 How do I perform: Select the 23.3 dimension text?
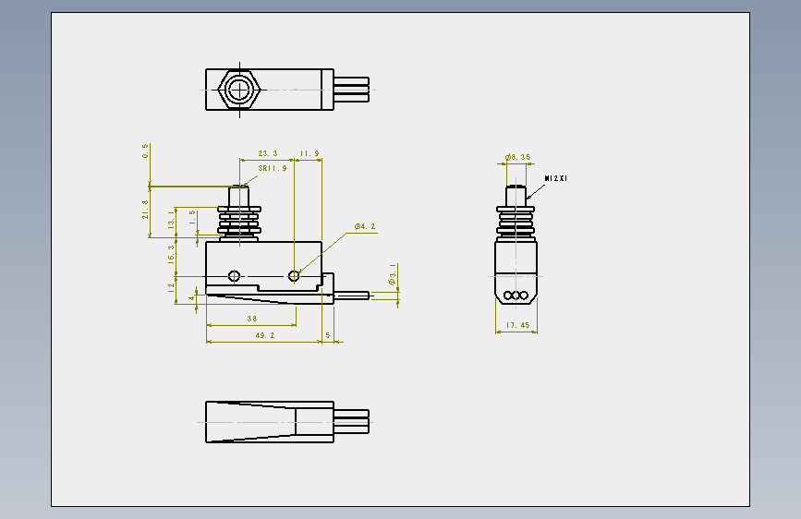pos(268,153)
